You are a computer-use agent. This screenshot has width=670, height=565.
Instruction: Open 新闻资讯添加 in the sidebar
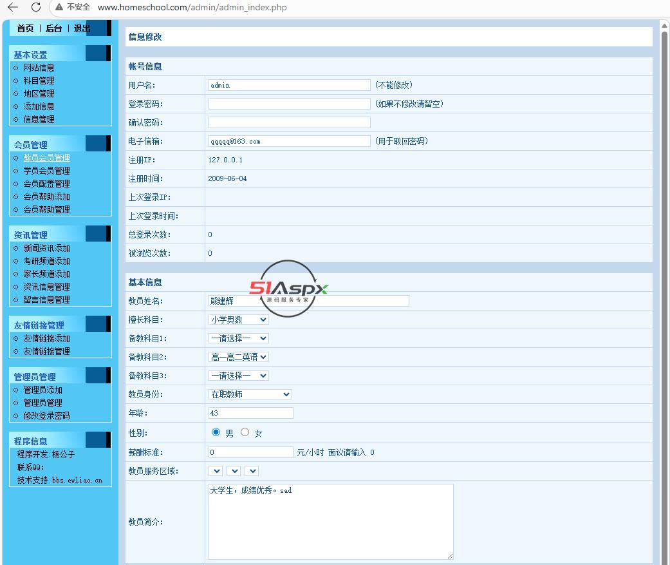point(46,248)
